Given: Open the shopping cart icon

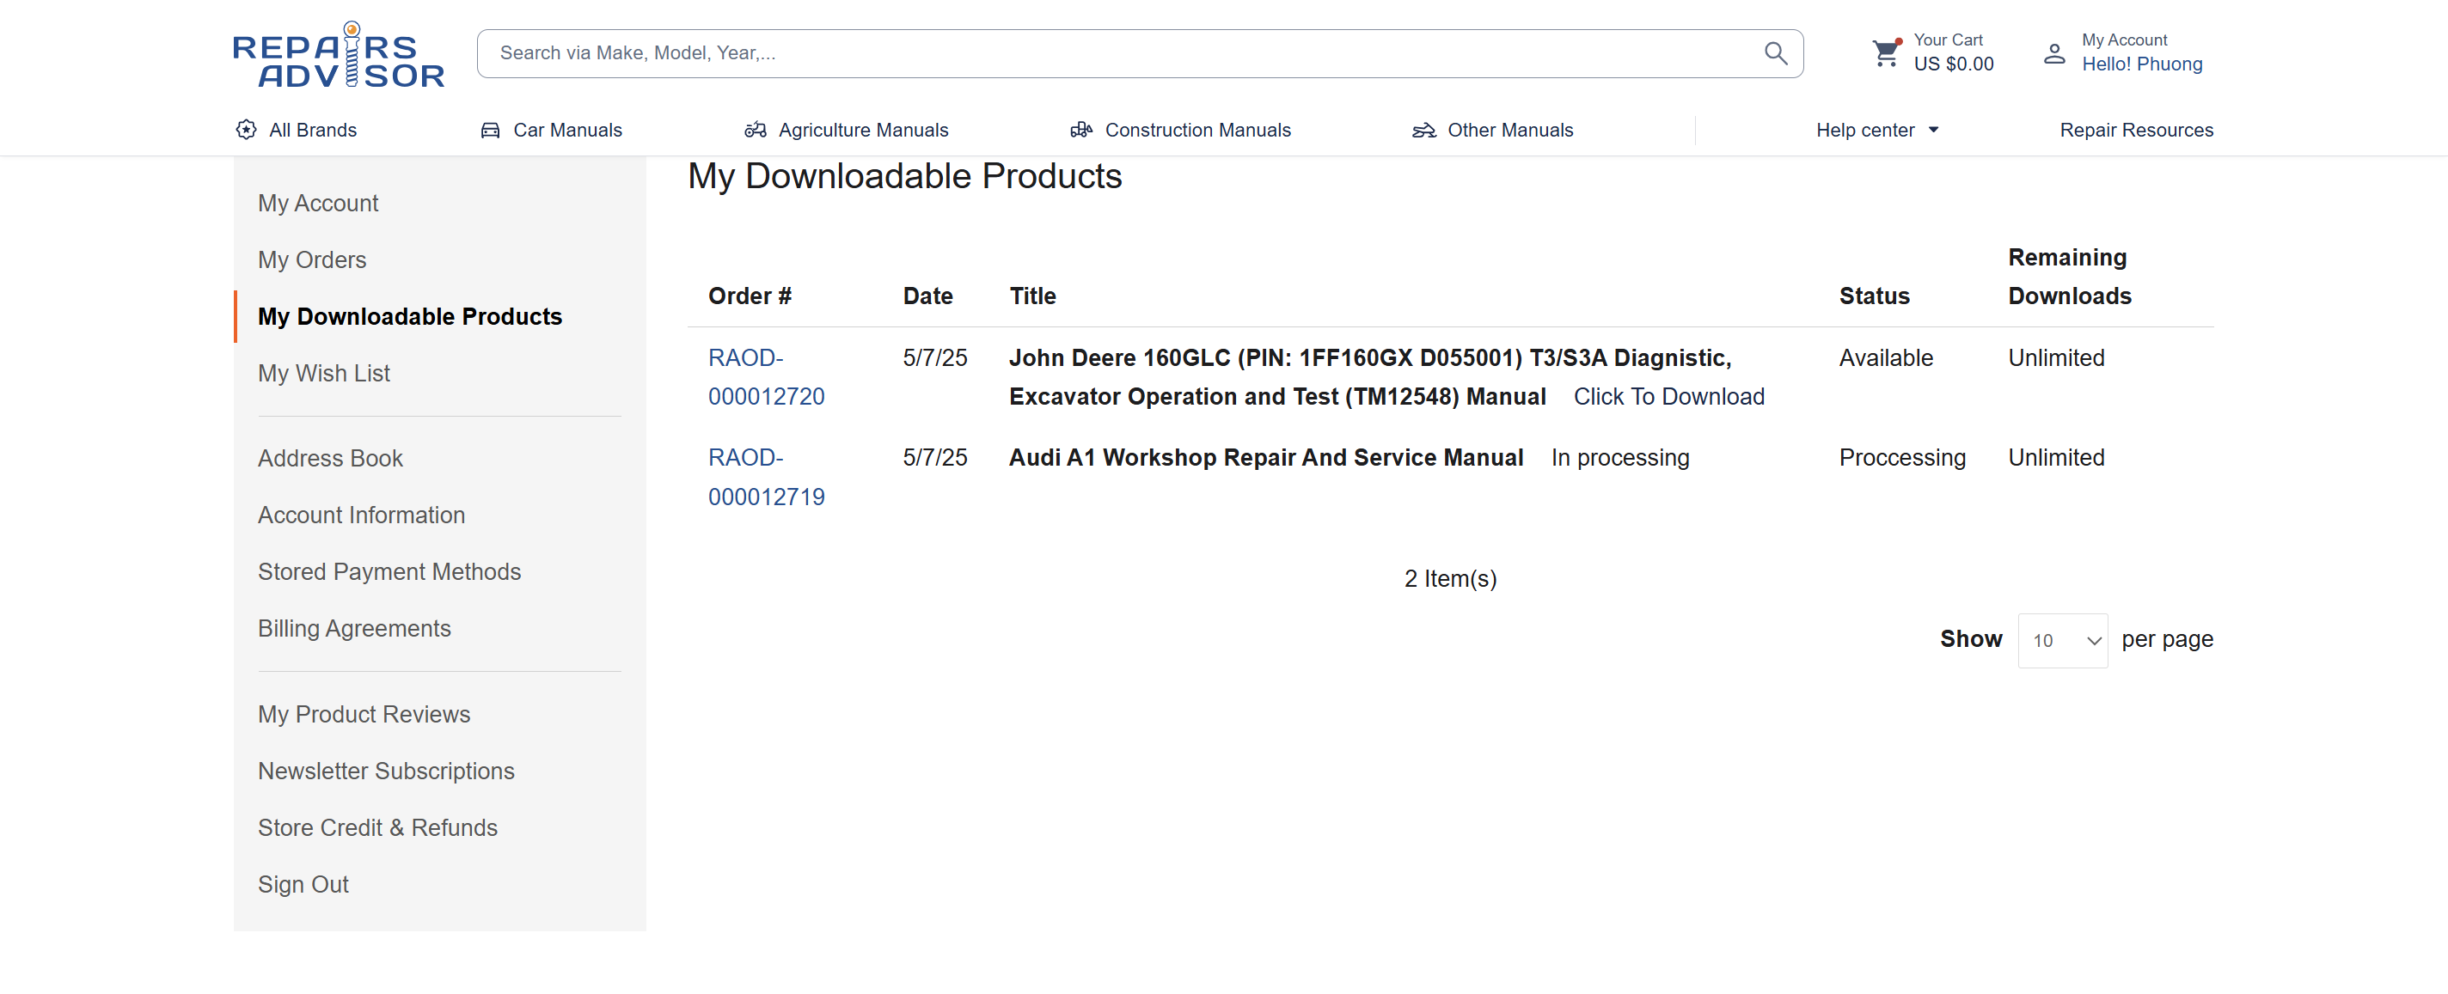Looking at the screenshot, I should (x=1887, y=52).
